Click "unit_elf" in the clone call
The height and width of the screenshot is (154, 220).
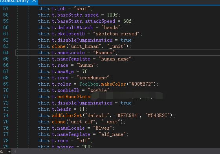pyautogui.click(x=82, y=122)
